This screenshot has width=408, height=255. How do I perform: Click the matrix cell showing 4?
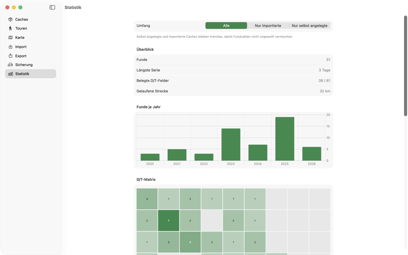pos(190,242)
